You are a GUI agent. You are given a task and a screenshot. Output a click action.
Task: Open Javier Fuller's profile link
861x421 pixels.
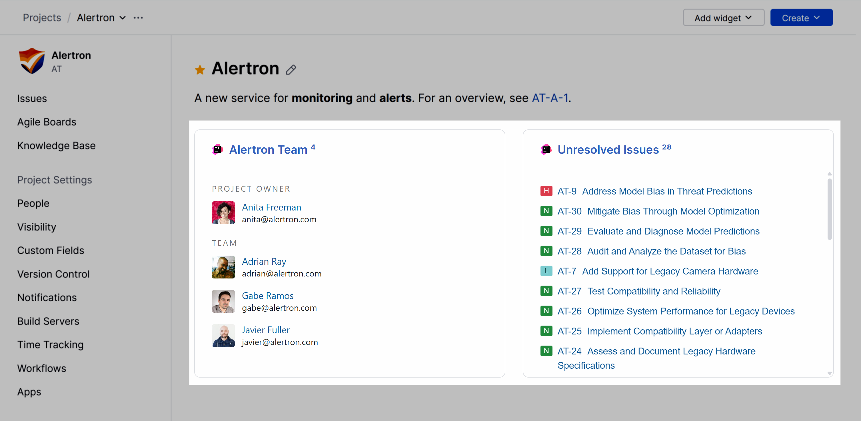pyautogui.click(x=265, y=330)
